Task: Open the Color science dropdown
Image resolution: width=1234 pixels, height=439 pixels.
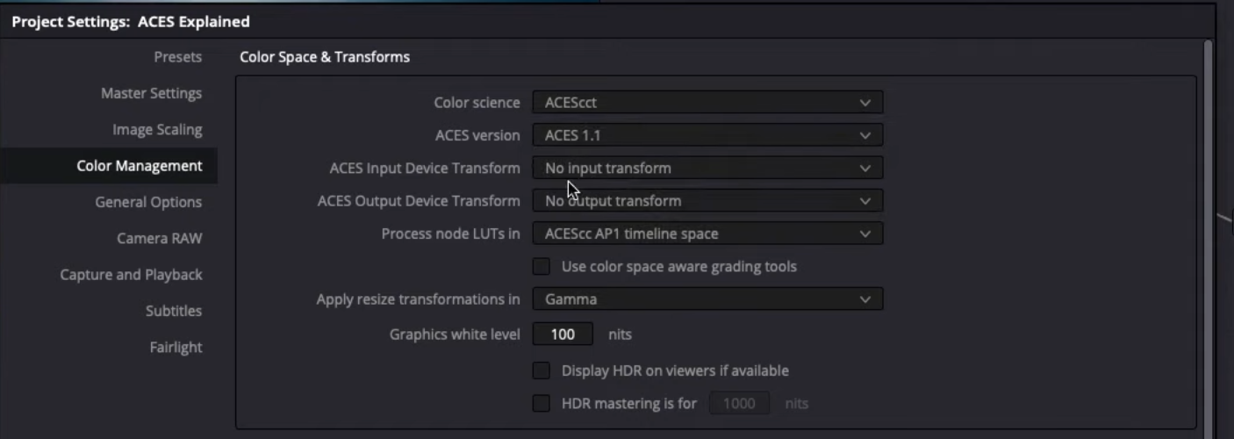Action: tap(707, 103)
